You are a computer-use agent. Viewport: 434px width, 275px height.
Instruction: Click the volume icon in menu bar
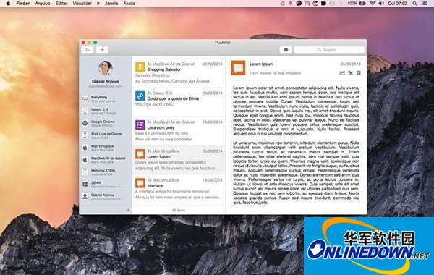click(381, 4)
